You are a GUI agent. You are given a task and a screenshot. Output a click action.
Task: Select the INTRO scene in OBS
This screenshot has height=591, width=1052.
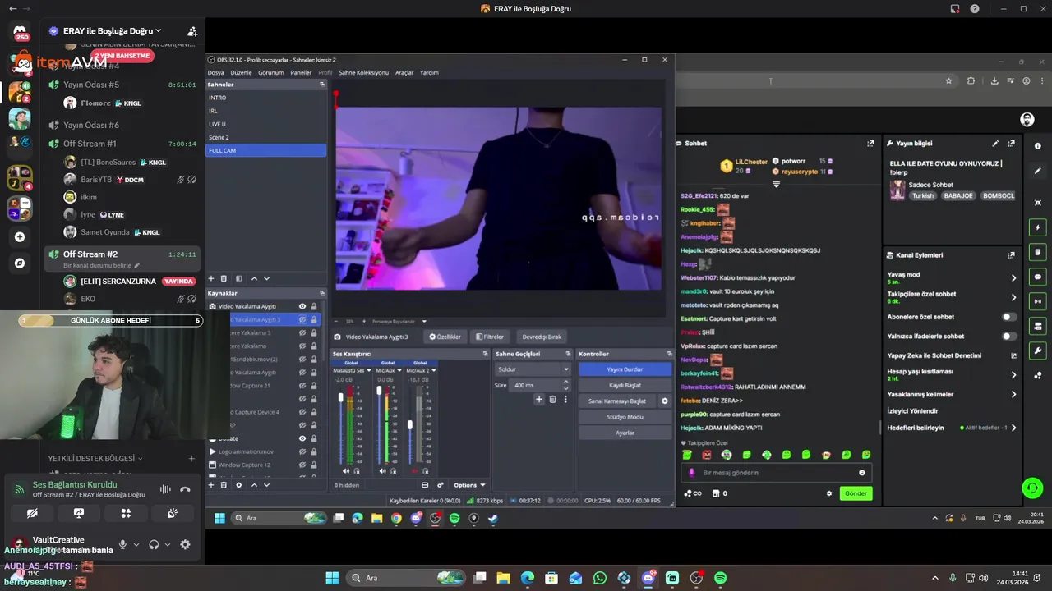[266, 98]
